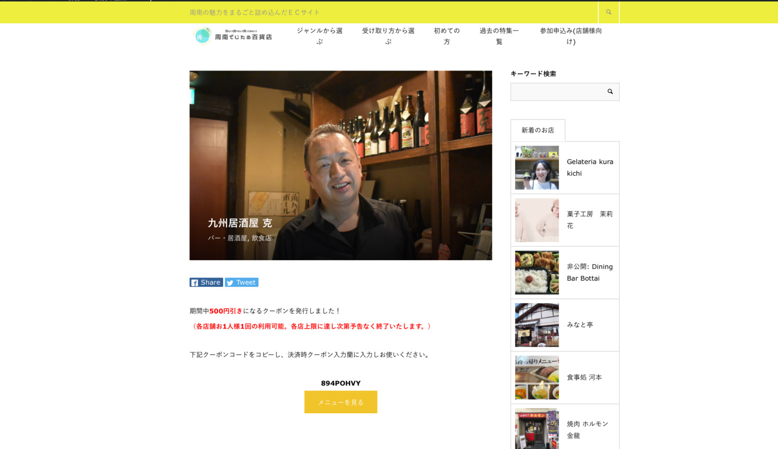Go to 初めての方 page
The width and height of the screenshot is (778, 449).
[447, 36]
